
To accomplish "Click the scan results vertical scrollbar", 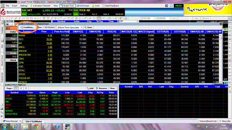I will click(x=221, y=58).
